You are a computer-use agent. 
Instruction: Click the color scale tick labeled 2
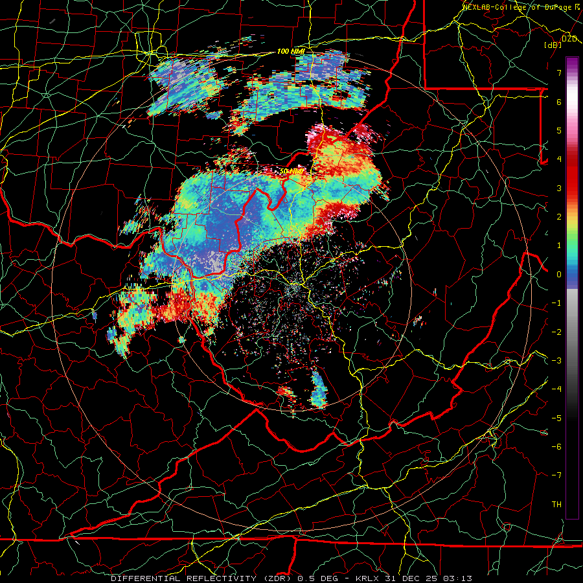pyautogui.click(x=559, y=217)
